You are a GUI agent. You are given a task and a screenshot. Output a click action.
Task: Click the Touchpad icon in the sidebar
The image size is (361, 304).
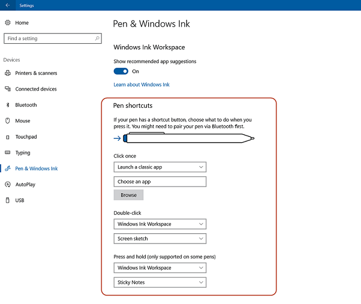[x=8, y=137]
